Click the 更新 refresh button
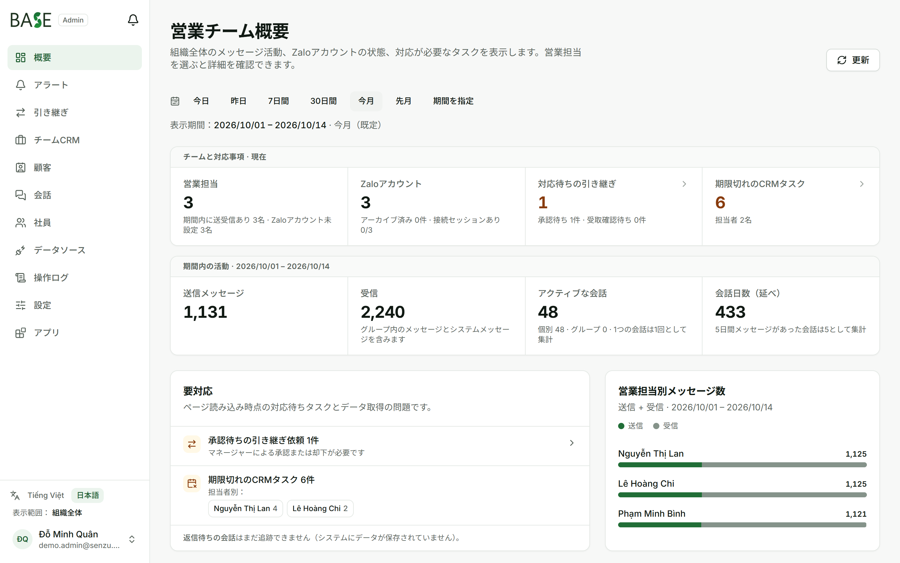This screenshot has width=900, height=563. (x=853, y=60)
